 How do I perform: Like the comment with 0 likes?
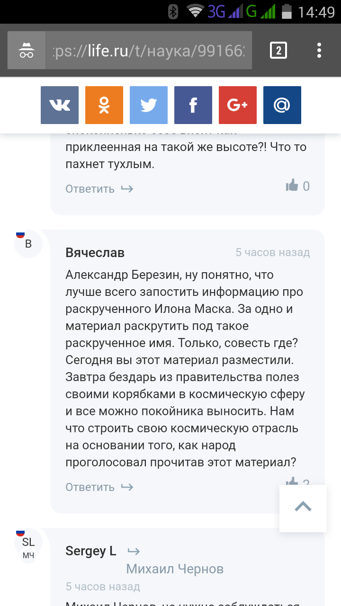293,186
